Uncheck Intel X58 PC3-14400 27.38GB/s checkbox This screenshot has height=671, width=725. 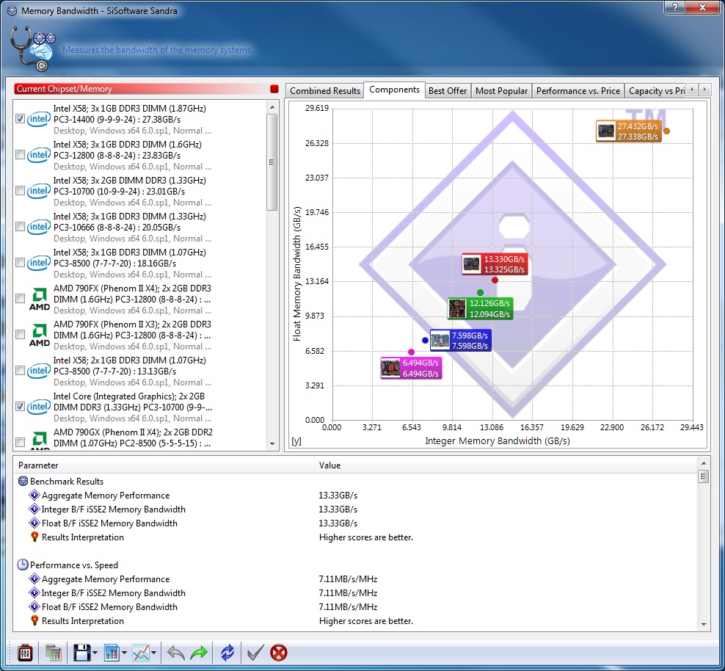[20, 119]
